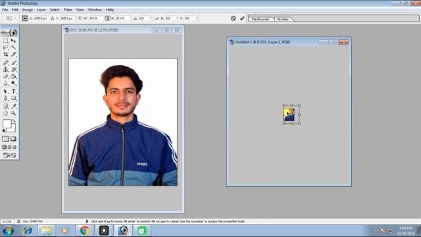Select the Blur tool
The height and width of the screenshot is (237, 421).
coord(6,84)
